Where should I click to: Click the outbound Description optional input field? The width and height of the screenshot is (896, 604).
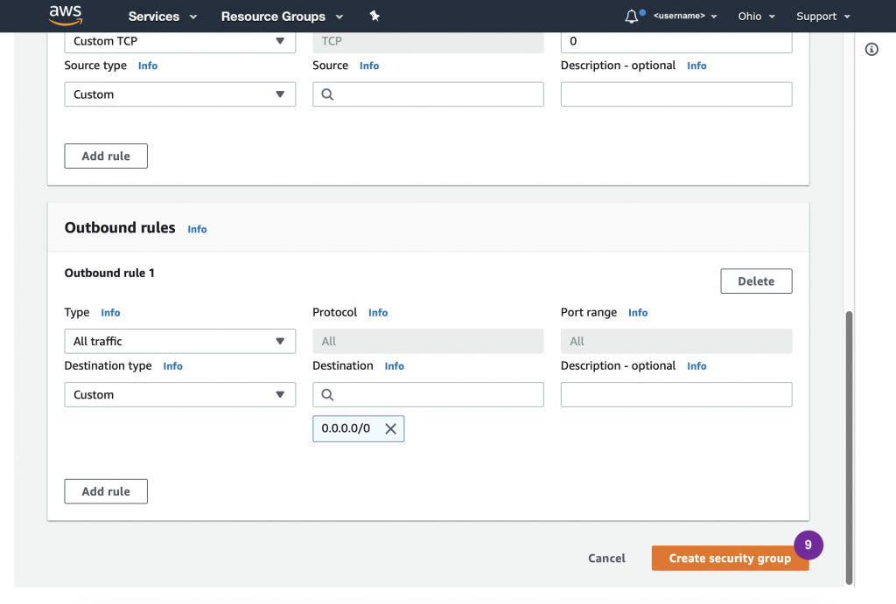point(675,395)
